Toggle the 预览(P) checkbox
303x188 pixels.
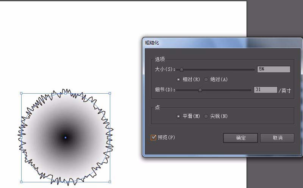[153, 137]
